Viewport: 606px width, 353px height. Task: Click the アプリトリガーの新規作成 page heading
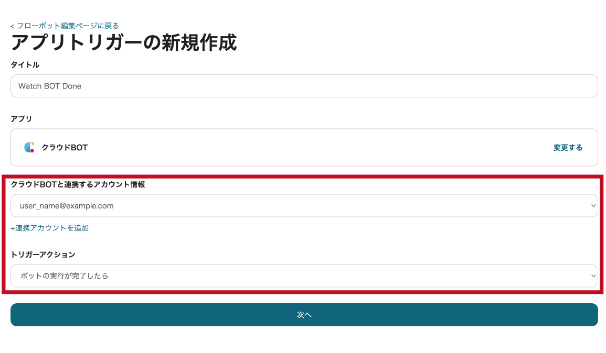124,42
